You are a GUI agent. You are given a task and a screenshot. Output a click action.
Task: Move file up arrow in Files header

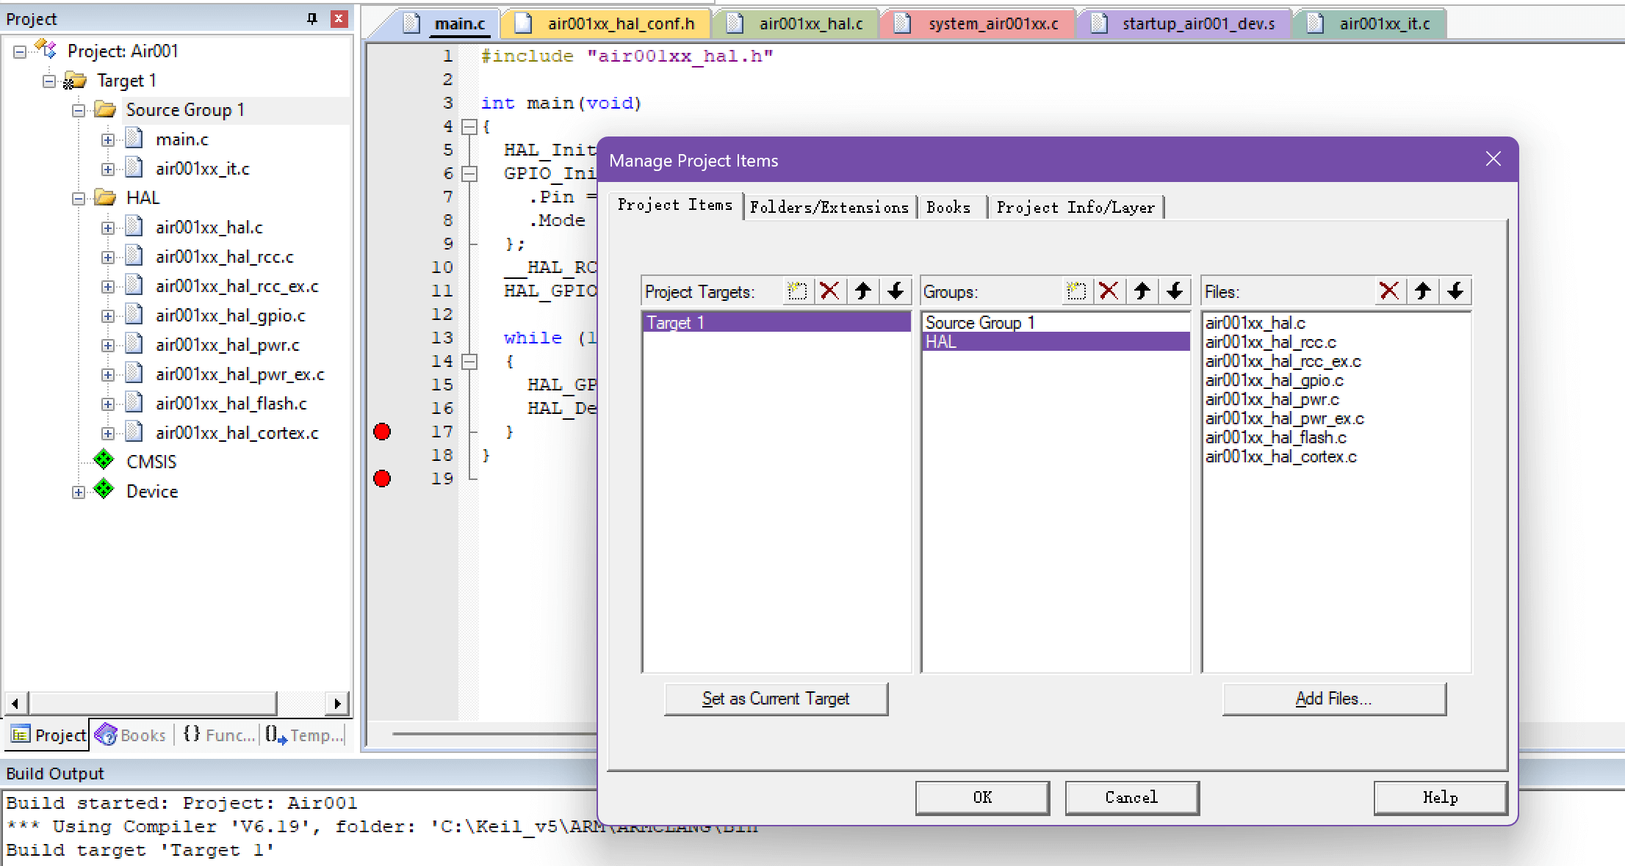pyautogui.click(x=1423, y=291)
